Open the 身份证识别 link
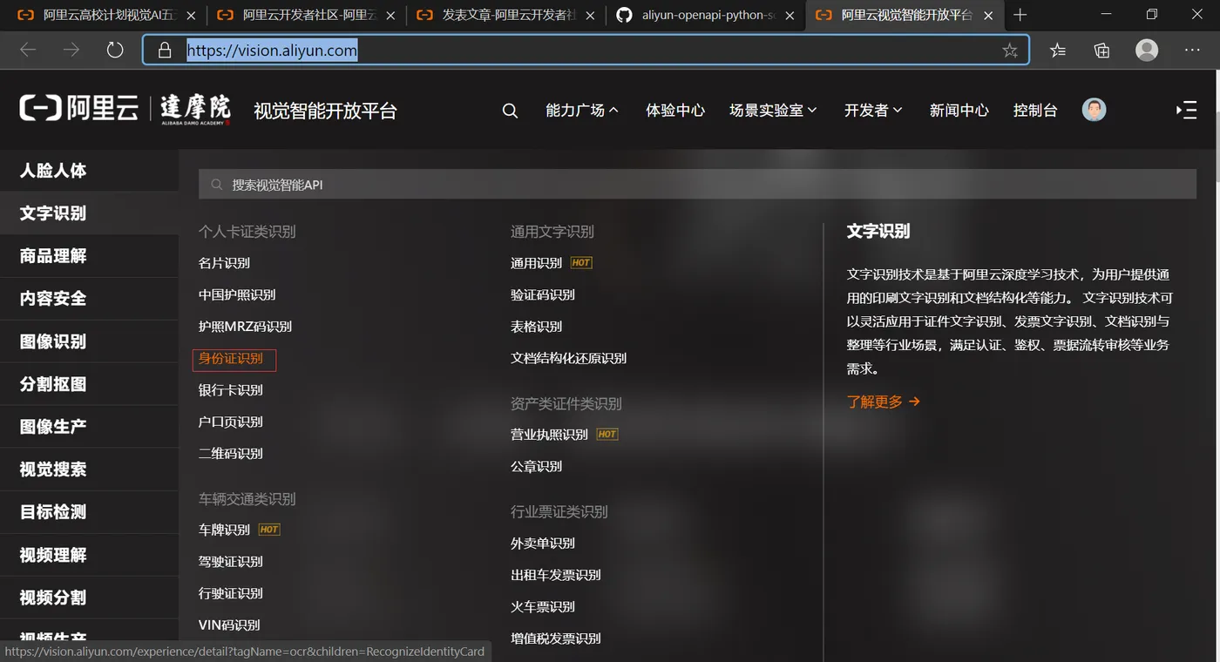 click(x=231, y=358)
